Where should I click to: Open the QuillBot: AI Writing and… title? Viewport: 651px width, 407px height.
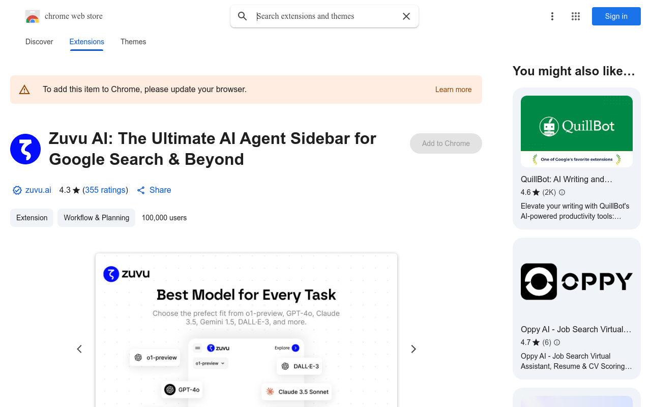(x=567, y=180)
